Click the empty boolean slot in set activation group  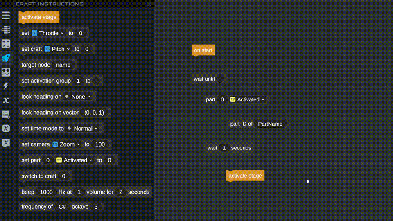click(x=96, y=81)
